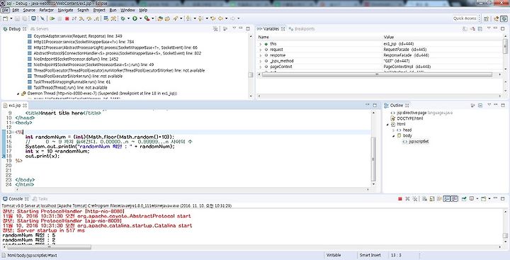The width and height of the screenshot is (510, 260).
Task: Switch to the Breakpoints tab
Action: (302, 29)
